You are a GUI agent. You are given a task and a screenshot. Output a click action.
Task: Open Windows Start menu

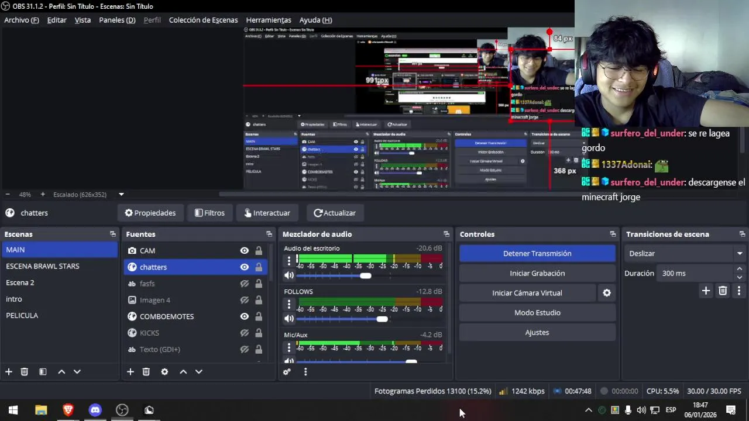[x=13, y=410]
